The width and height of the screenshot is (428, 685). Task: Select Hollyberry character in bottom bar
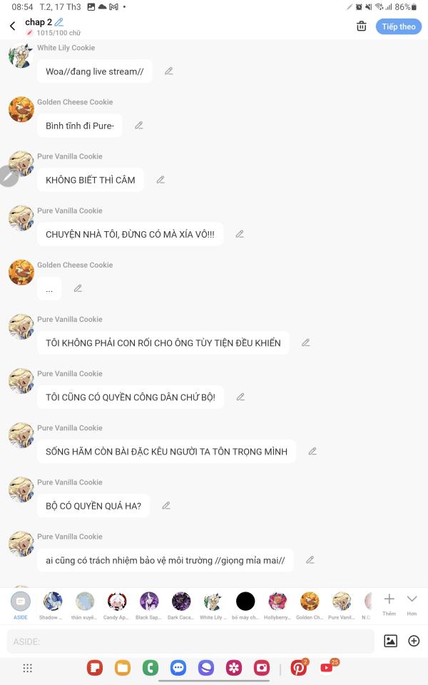(277, 606)
